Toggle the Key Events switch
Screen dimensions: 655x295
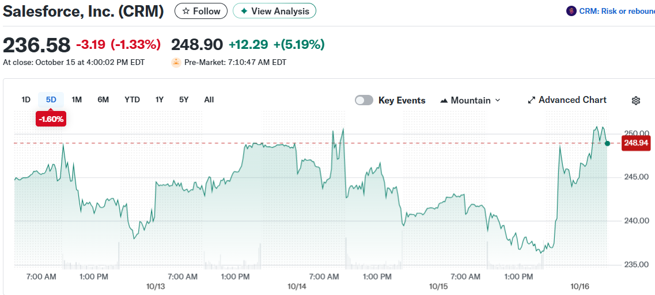[x=364, y=100]
